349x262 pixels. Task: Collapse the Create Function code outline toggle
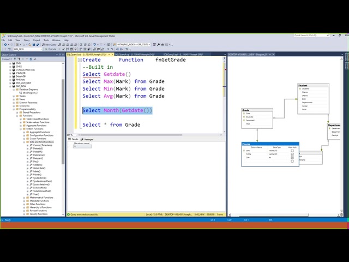pyautogui.click(x=80, y=60)
